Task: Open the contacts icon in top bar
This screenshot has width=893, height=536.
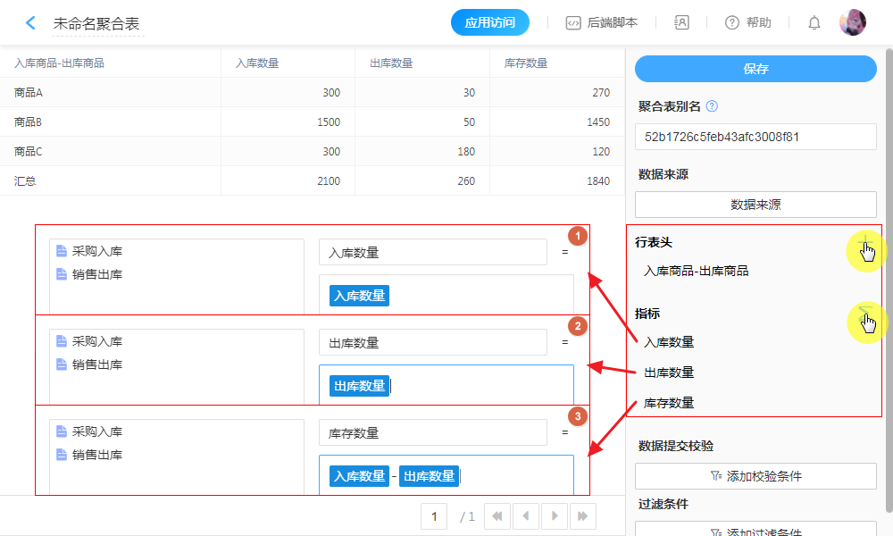Action: (682, 23)
